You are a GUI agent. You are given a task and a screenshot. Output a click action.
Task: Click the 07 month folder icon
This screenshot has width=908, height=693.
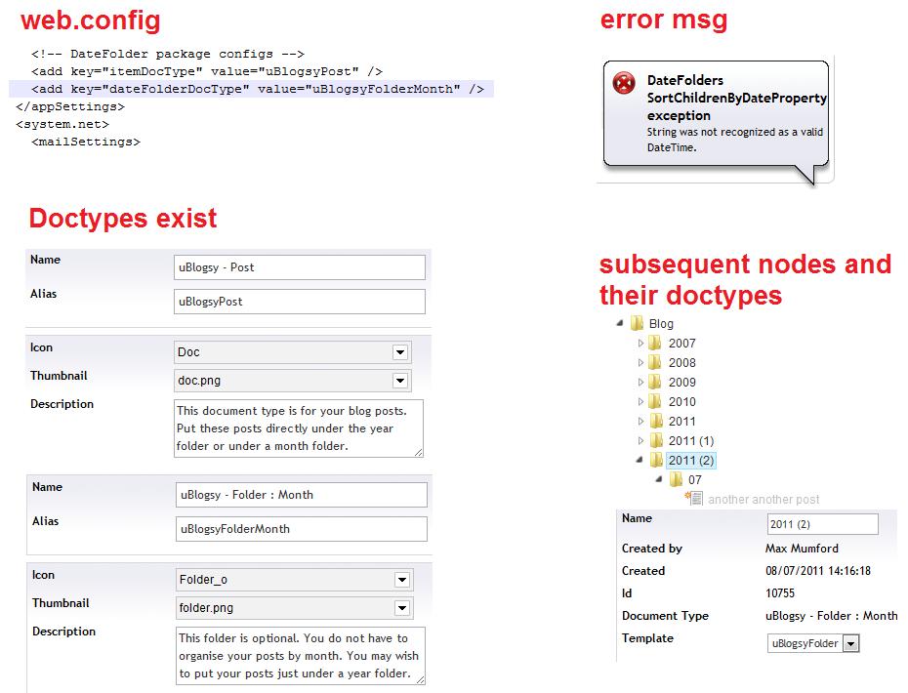click(x=676, y=479)
